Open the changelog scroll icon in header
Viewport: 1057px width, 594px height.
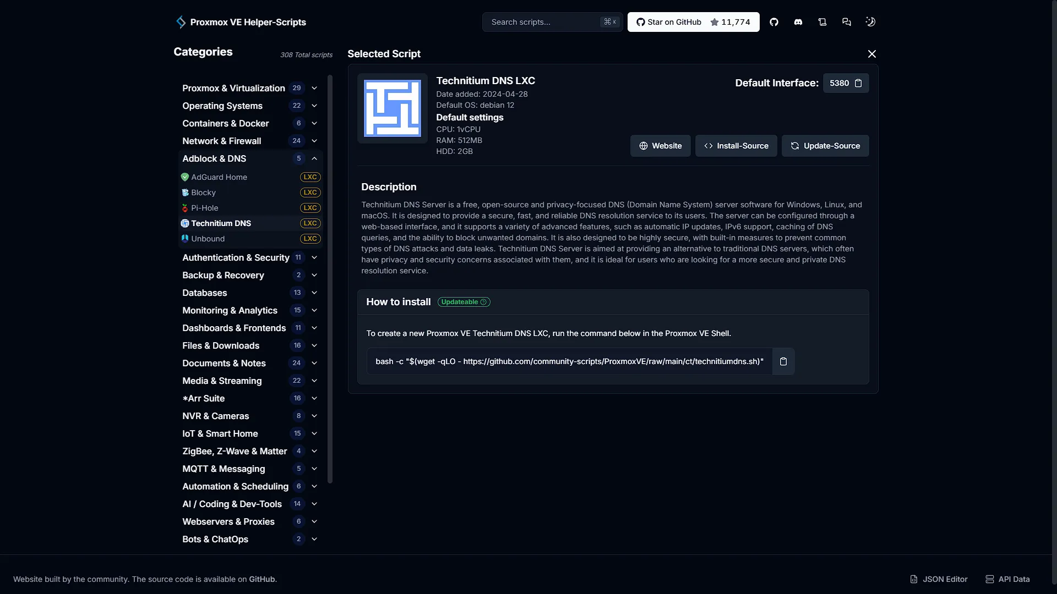[822, 22]
